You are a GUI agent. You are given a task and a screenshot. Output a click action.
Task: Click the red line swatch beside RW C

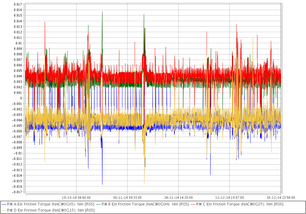point(193,205)
